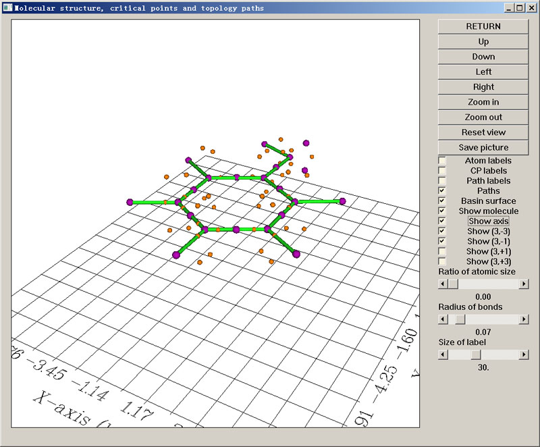Uncheck the Paths checkbox

pyautogui.click(x=442, y=191)
